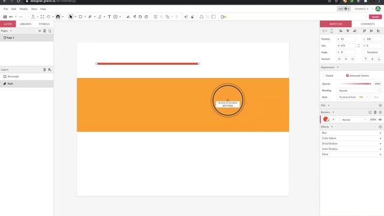
Task: Switch to the Libraries tab
Action: point(25,24)
